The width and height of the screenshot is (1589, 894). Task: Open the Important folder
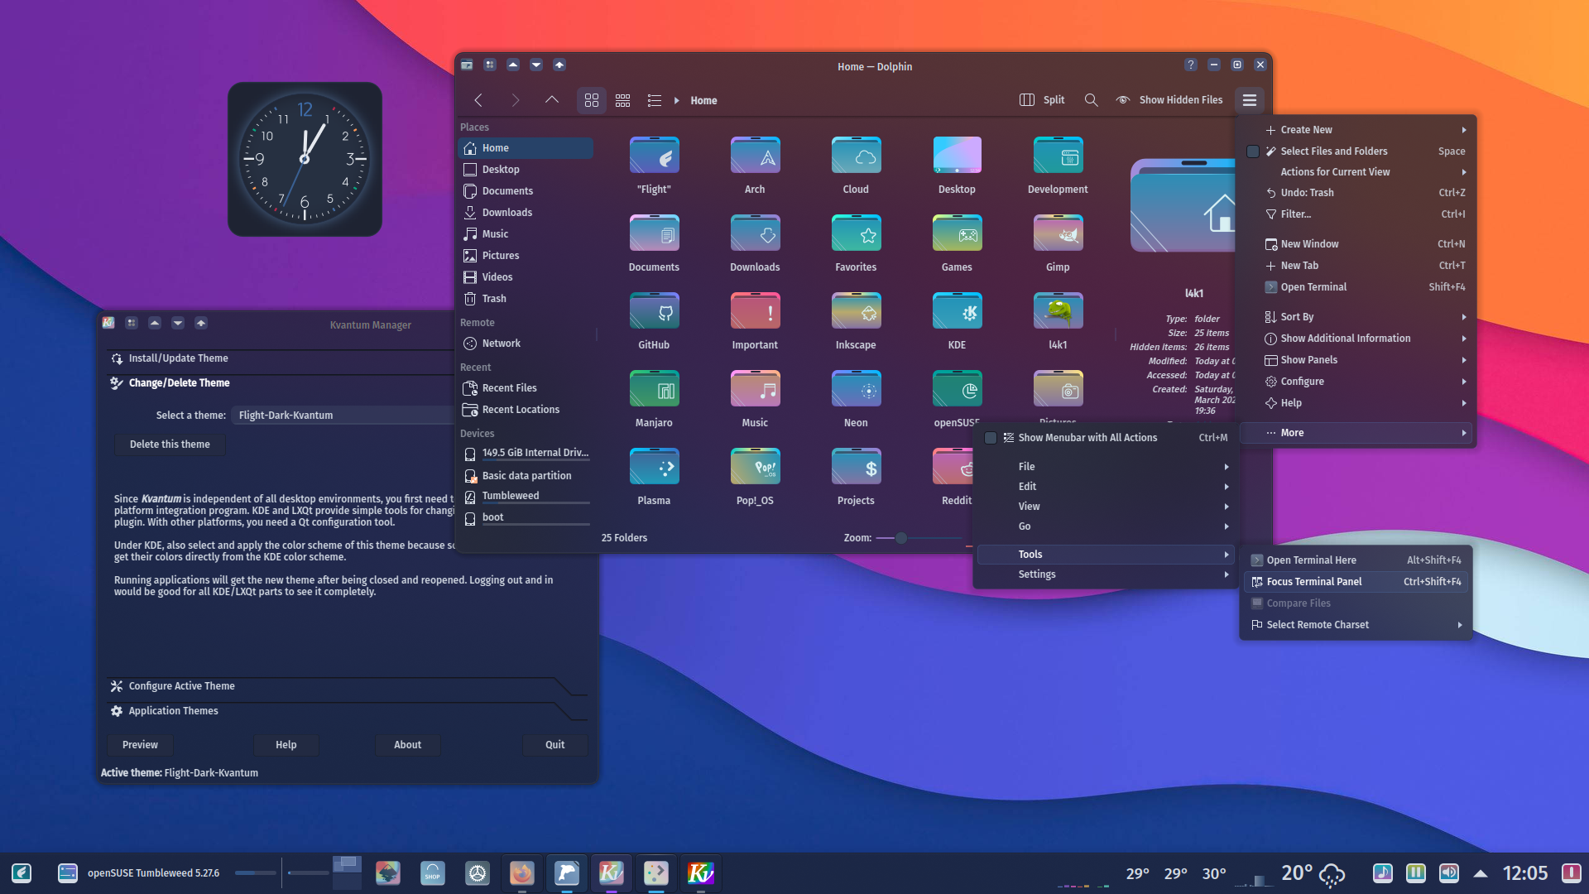[755, 321]
